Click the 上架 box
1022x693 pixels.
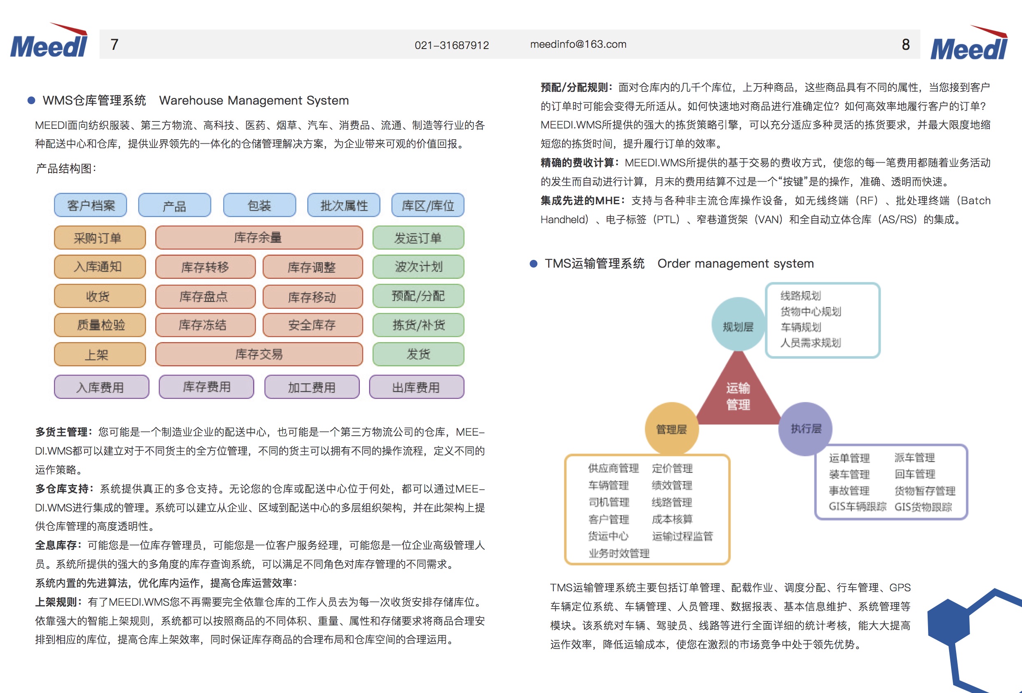click(100, 354)
